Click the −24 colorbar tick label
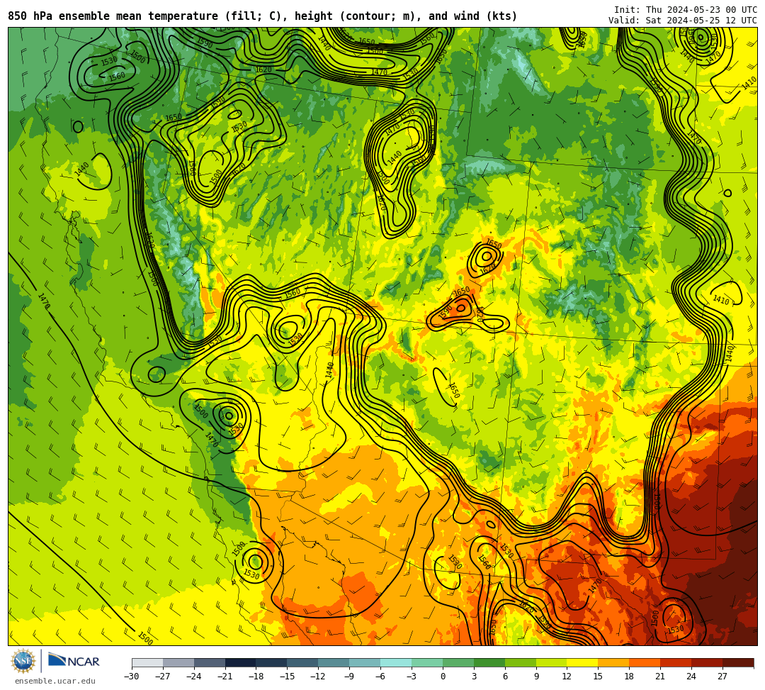The height and width of the screenshot is (690, 765). click(194, 677)
